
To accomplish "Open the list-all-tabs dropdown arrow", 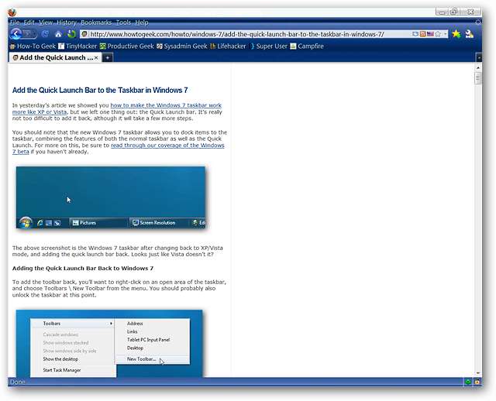I will pyautogui.click(x=479, y=58).
